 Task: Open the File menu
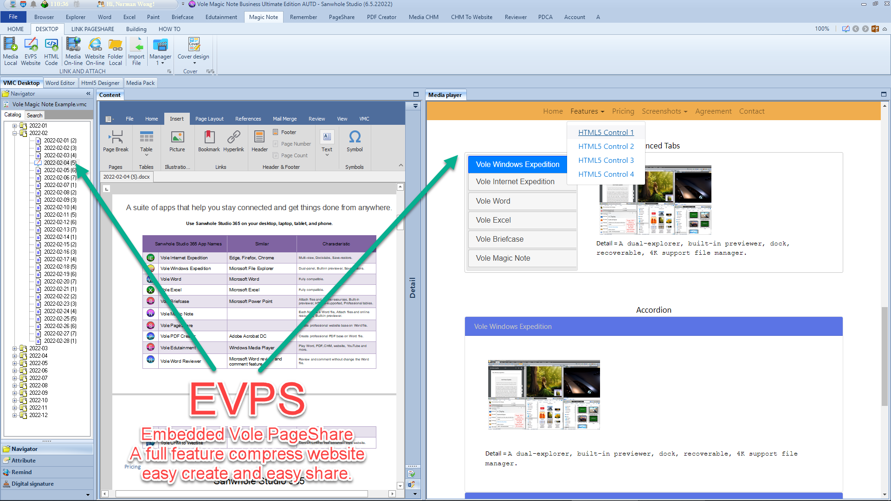(x=13, y=17)
